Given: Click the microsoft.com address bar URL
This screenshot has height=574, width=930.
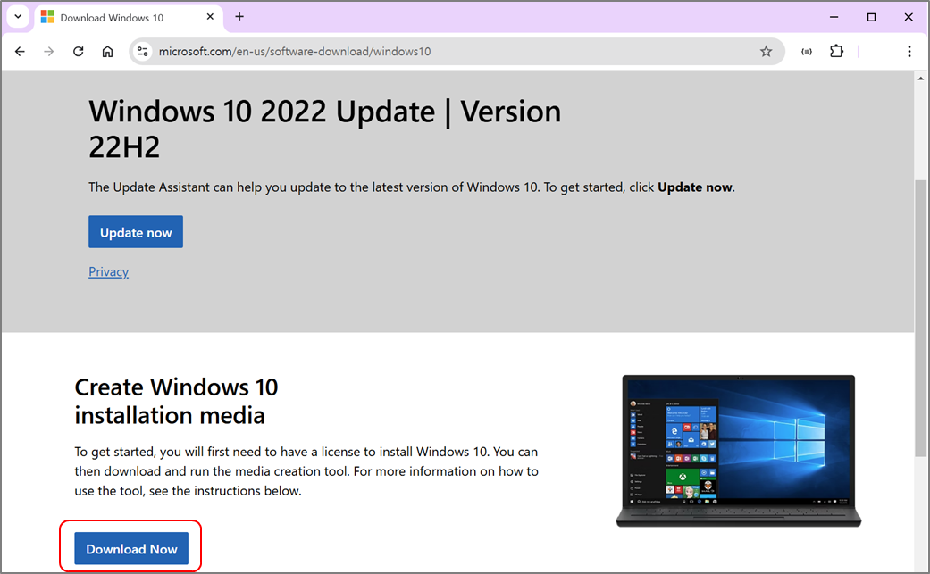Looking at the screenshot, I should [295, 52].
